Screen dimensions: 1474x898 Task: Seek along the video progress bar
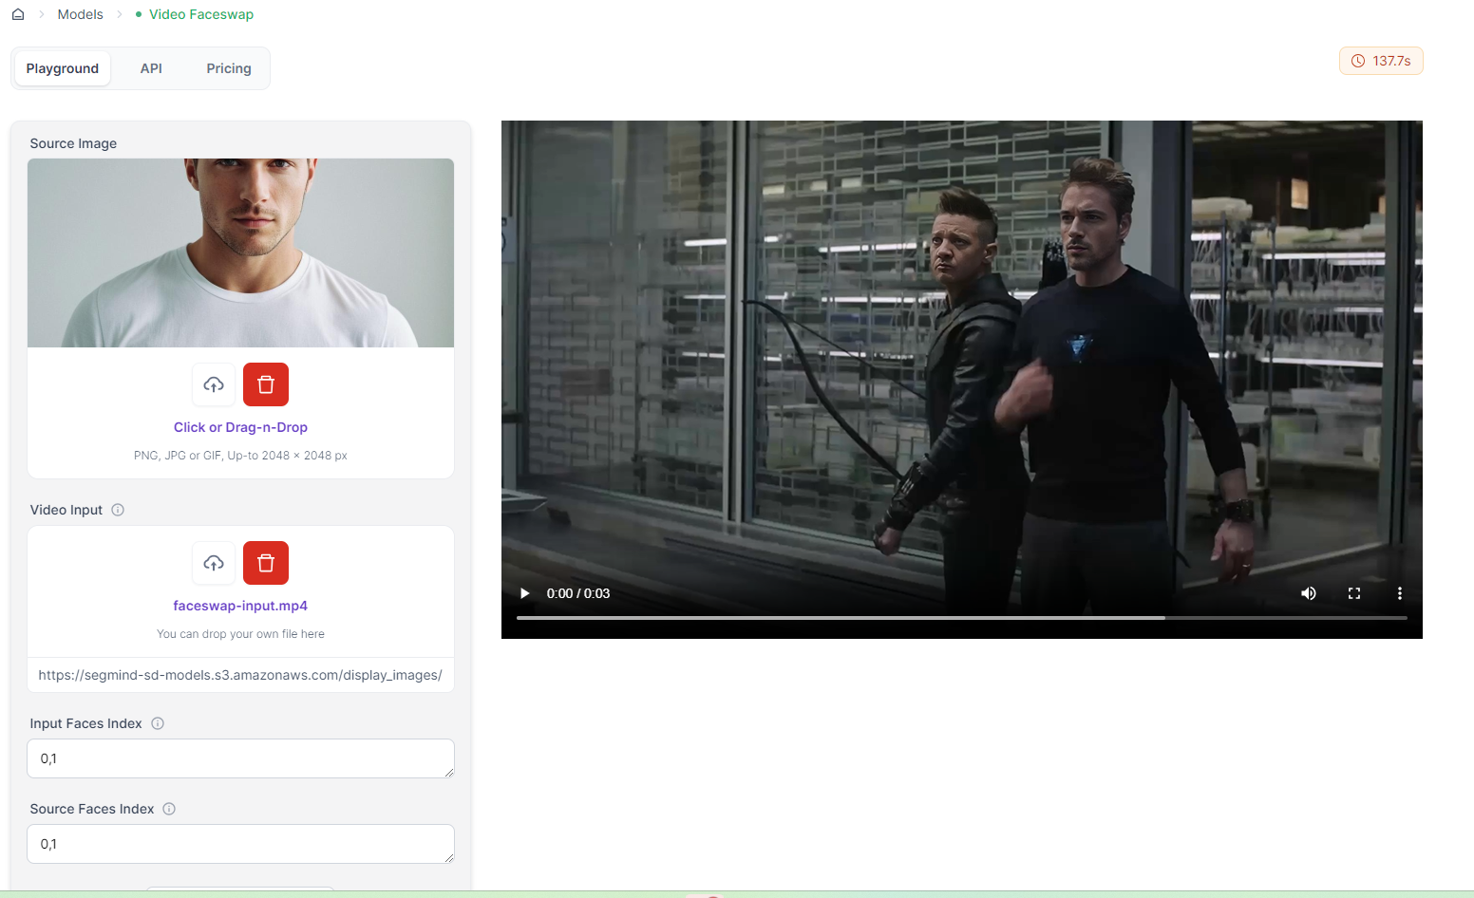pyautogui.click(x=962, y=618)
